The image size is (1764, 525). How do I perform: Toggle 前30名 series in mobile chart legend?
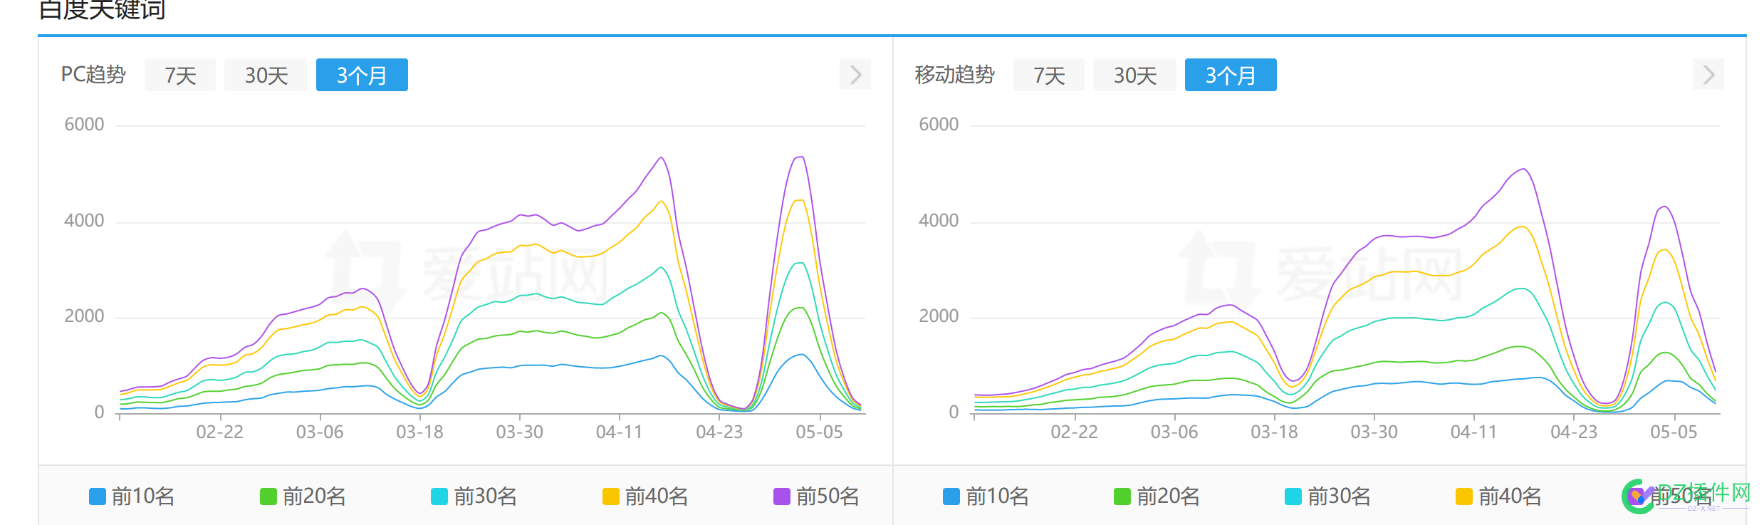tap(1327, 497)
